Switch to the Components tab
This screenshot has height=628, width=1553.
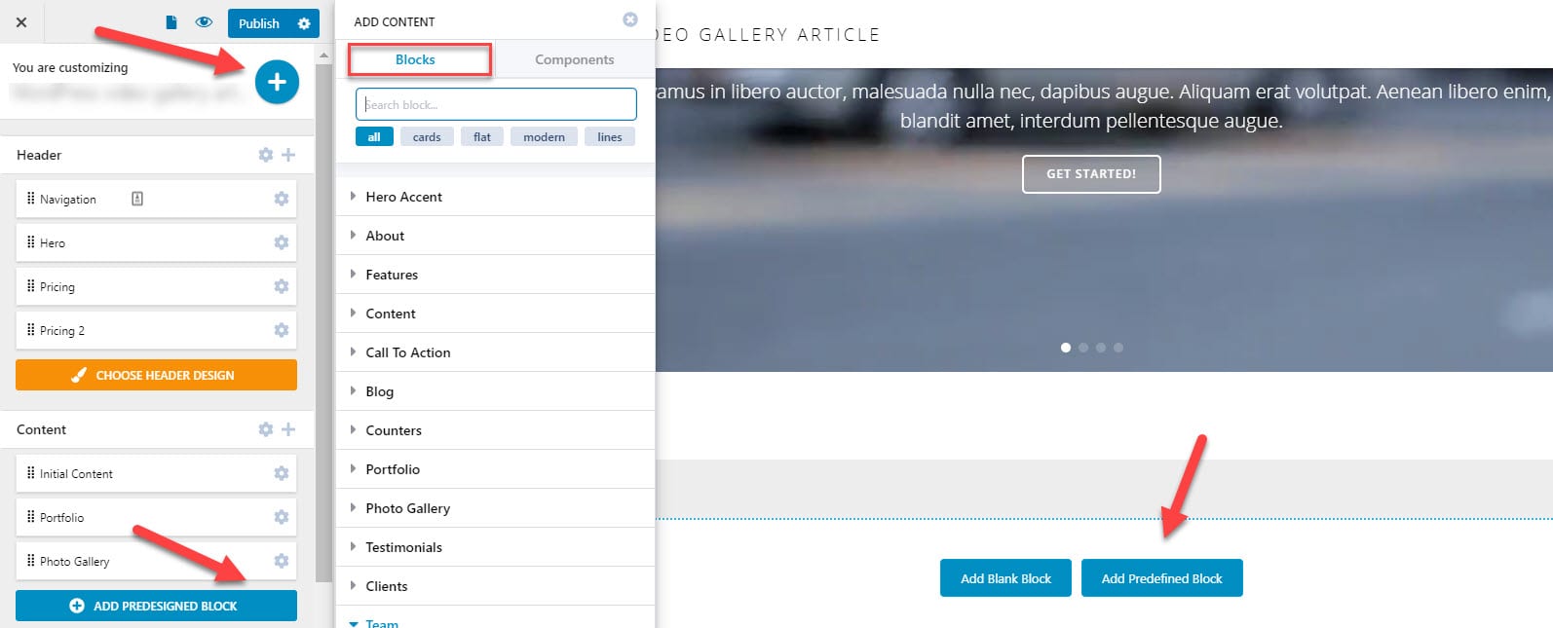574,59
